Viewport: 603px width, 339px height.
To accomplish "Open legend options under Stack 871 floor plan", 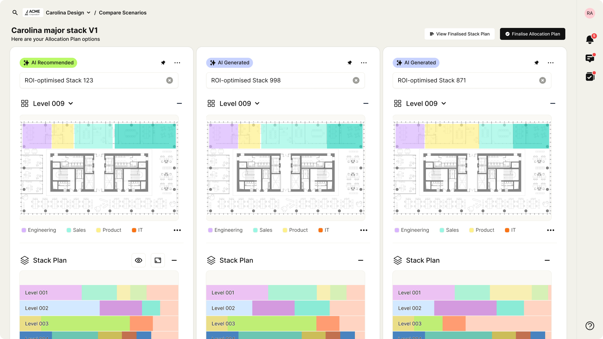I will tap(551, 230).
